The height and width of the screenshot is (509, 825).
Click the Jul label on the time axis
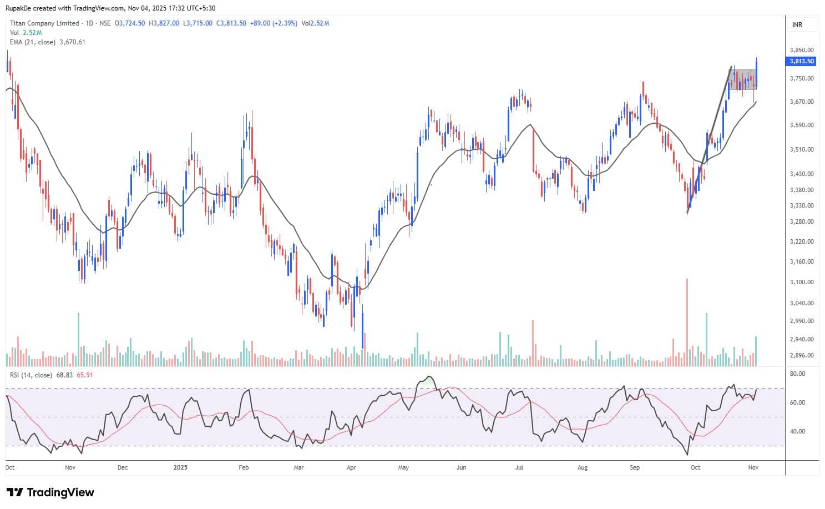[519, 467]
